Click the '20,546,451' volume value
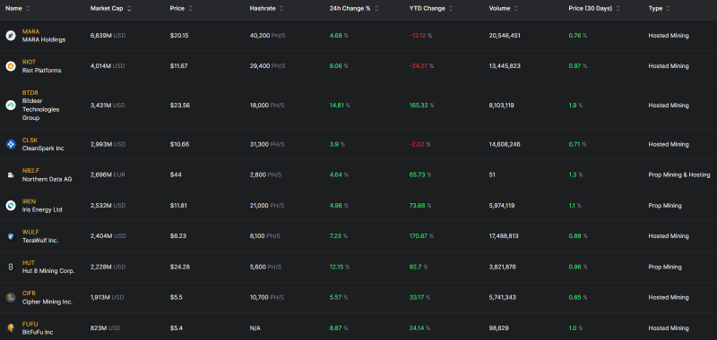 click(505, 36)
